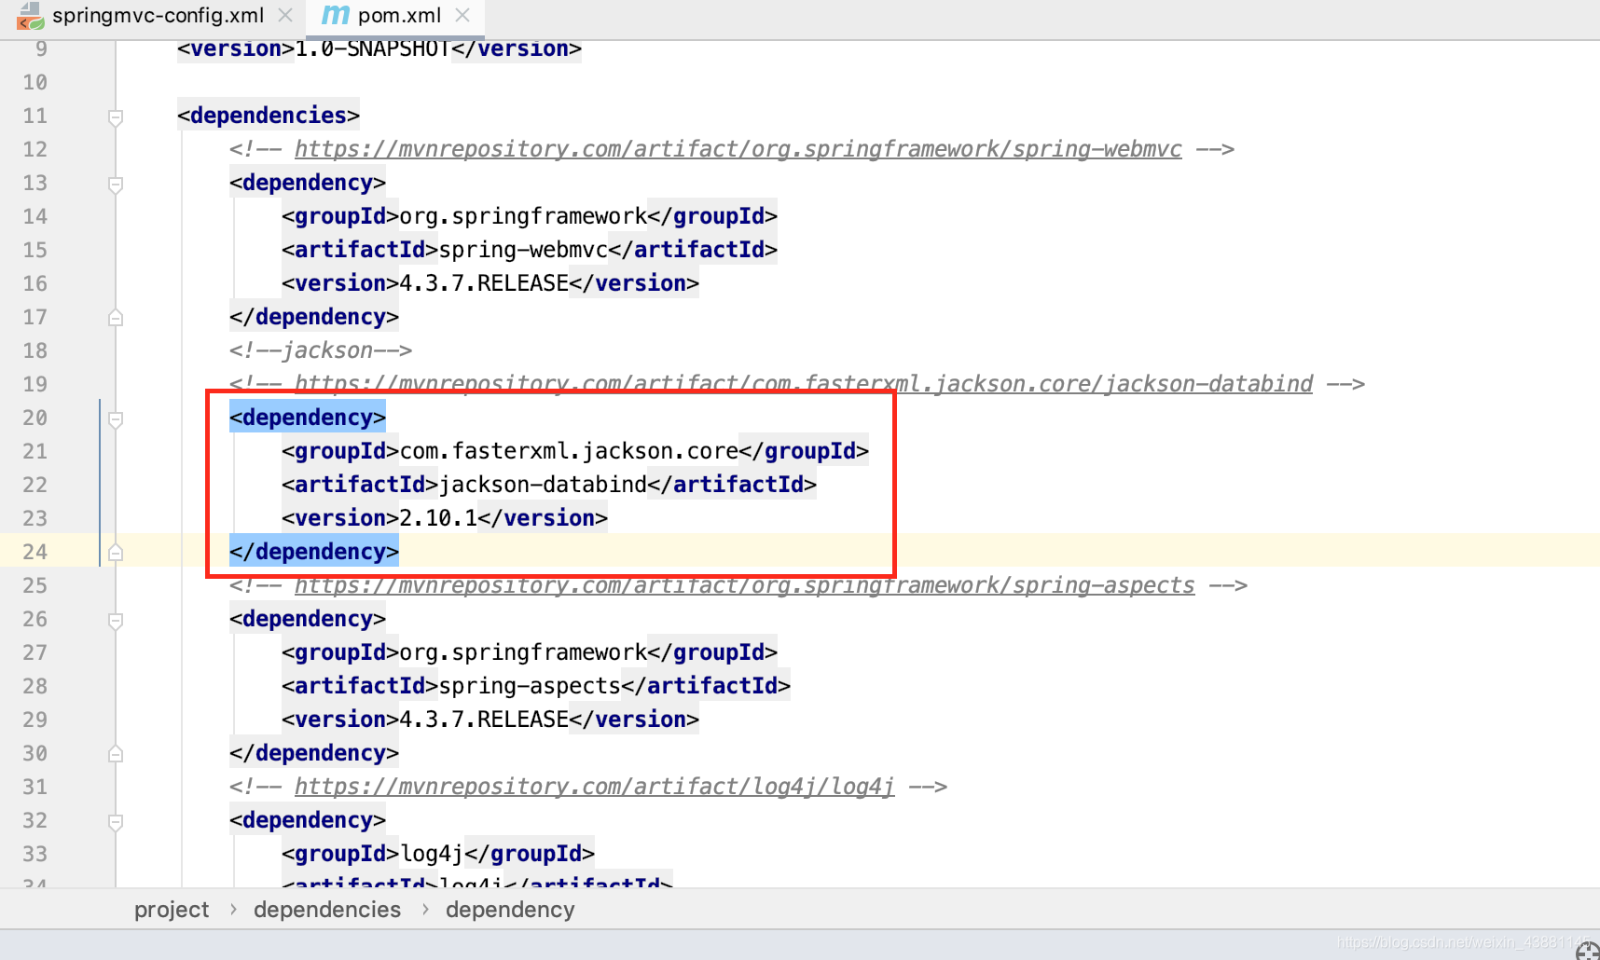
Task: Open the spring-aspects mvnrepository link
Action: pyautogui.click(x=745, y=585)
